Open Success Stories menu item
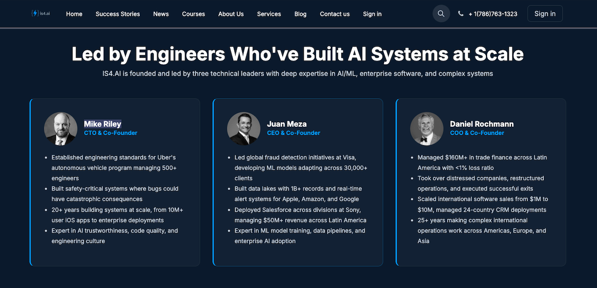 pyautogui.click(x=118, y=14)
